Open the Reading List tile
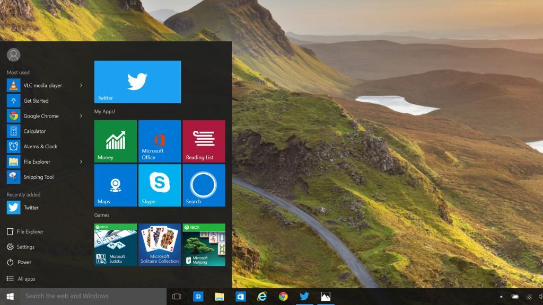The height and width of the screenshot is (305, 543). pyautogui.click(x=204, y=140)
